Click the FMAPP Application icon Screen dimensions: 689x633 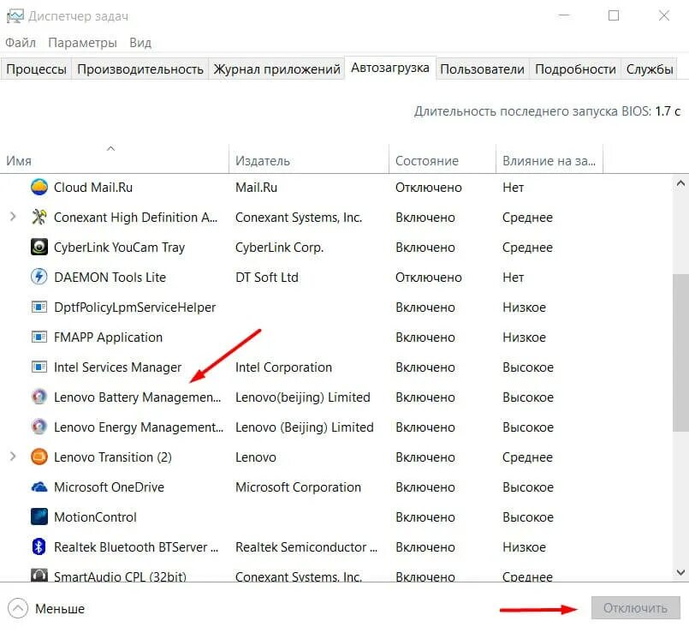[39, 337]
